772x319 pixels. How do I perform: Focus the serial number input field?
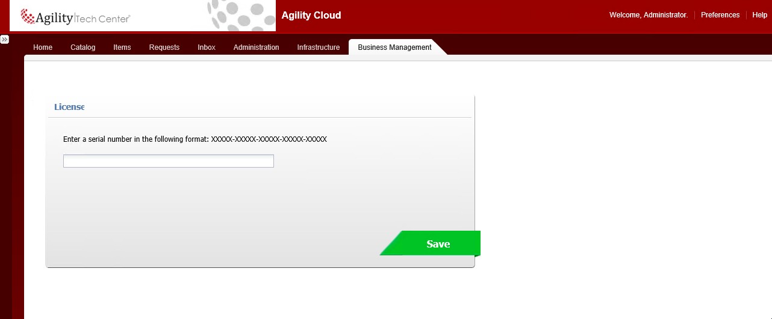[x=169, y=161]
